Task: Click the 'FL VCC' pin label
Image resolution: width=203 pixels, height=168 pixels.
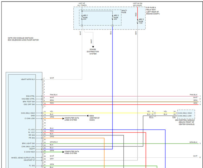Action: 32,130
